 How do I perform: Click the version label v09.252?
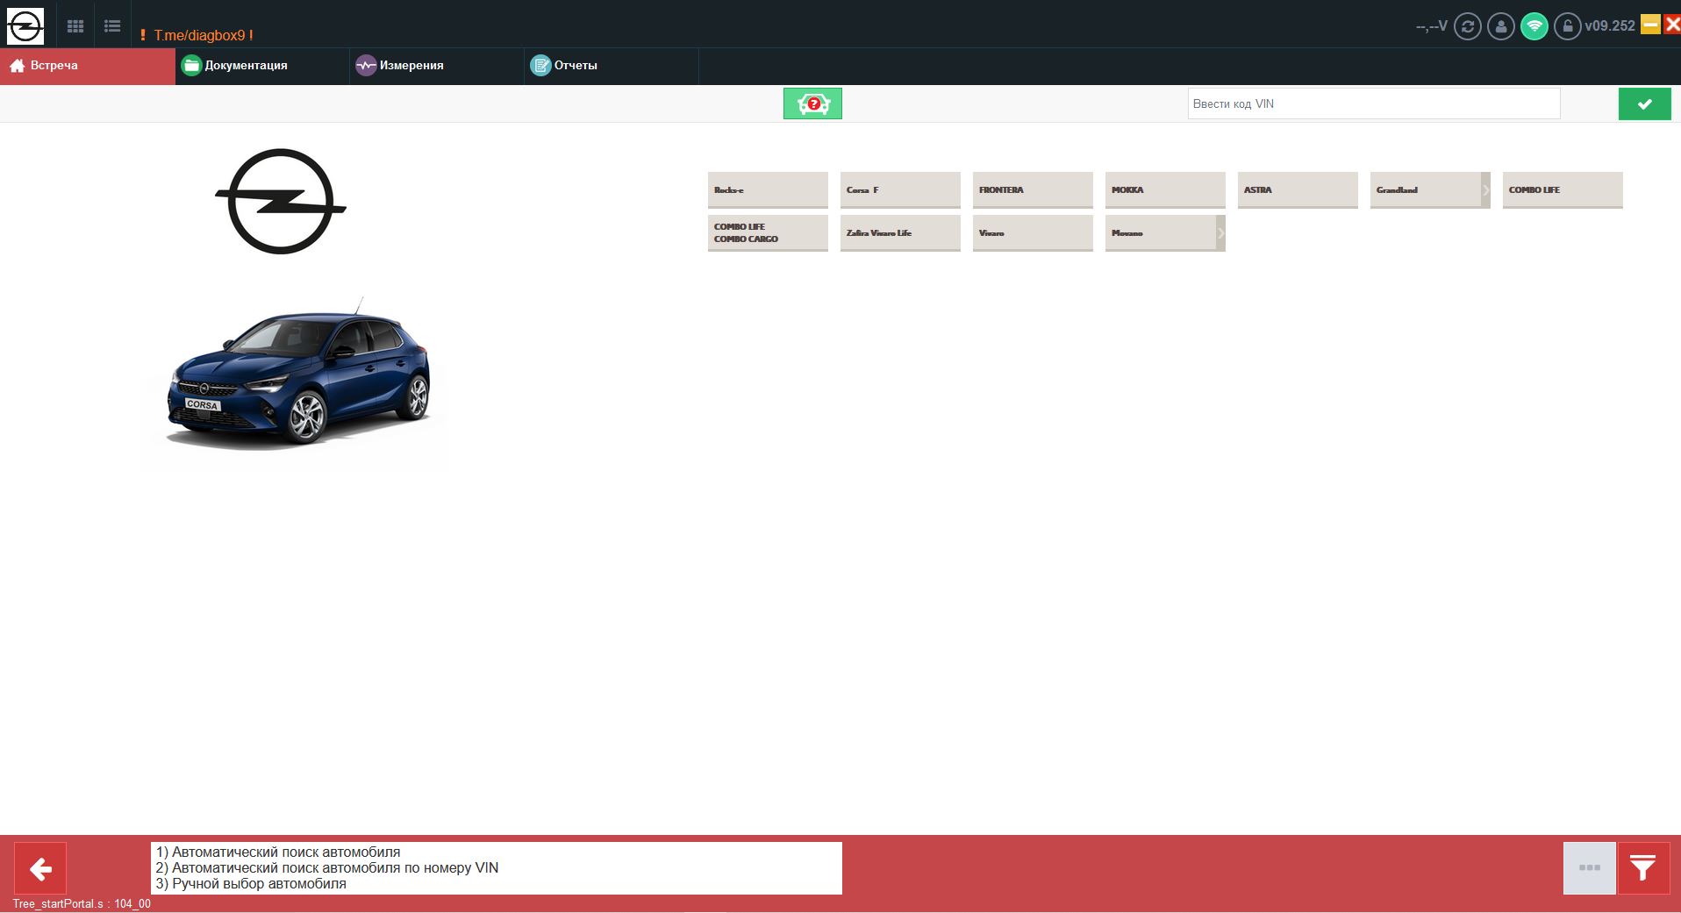(x=1610, y=26)
